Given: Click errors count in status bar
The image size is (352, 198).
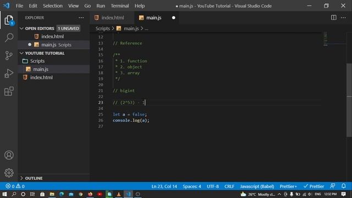Looking at the screenshot, I should click(x=10, y=186).
